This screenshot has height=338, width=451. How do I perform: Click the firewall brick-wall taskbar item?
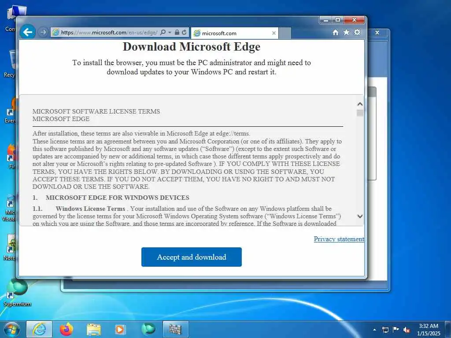coord(175,329)
